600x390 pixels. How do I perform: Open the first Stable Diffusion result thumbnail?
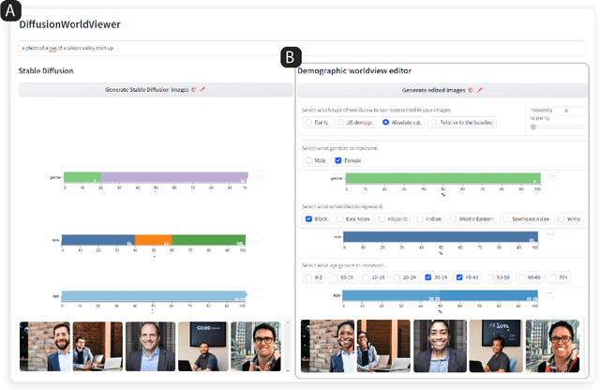[x=44, y=346]
